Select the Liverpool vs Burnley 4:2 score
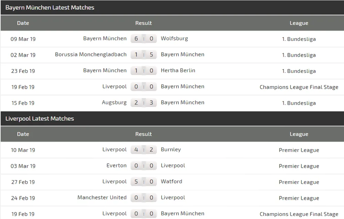This screenshot has width=344, height=219. click(144, 150)
